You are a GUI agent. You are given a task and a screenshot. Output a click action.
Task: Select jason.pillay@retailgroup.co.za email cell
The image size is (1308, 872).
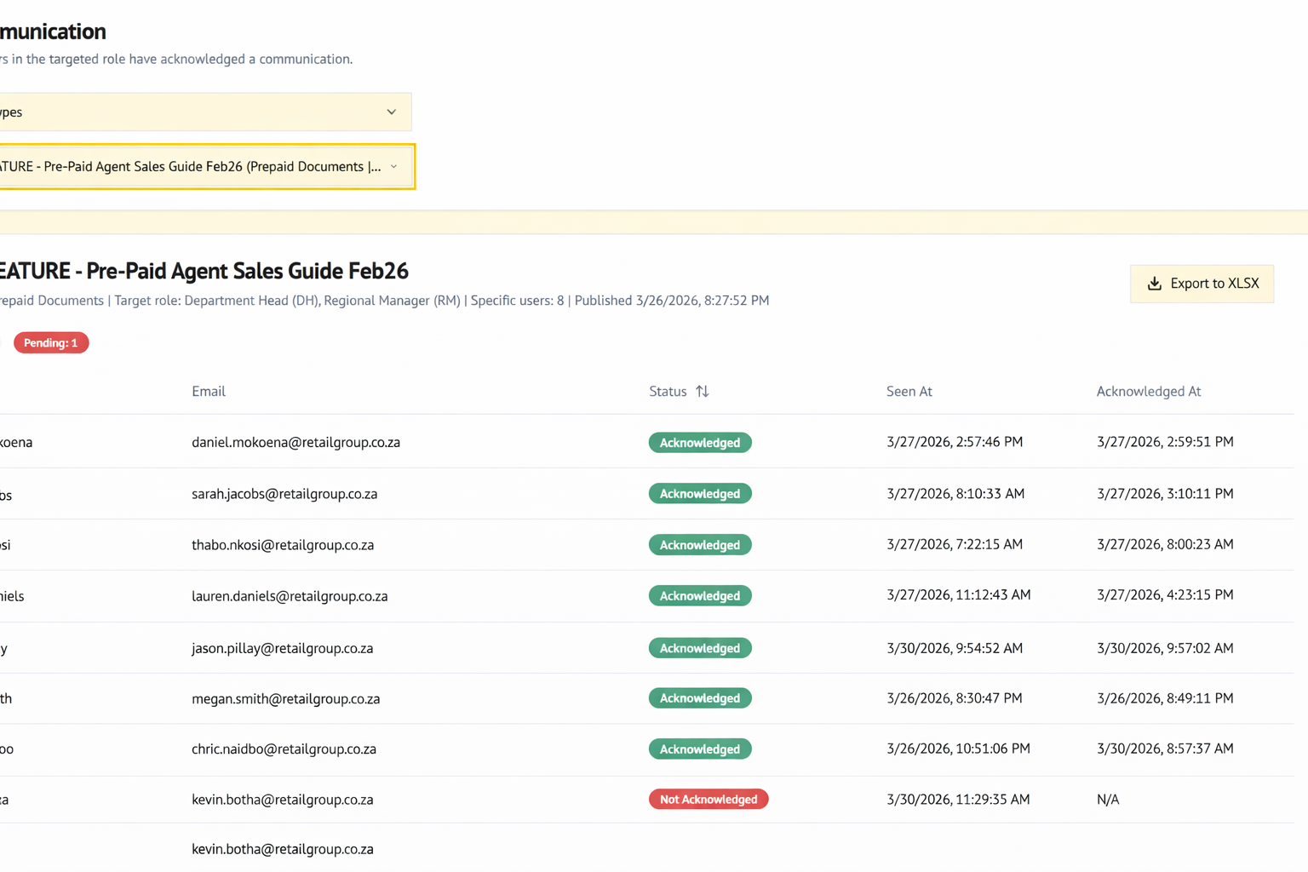[x=282, y=648]
